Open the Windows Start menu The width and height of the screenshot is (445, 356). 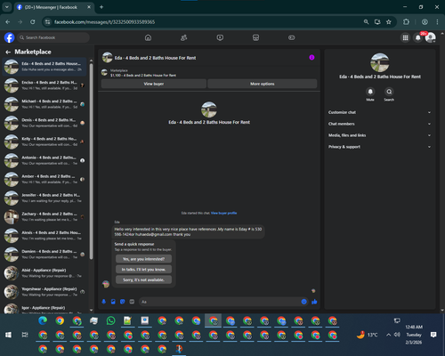pos(8,335)
